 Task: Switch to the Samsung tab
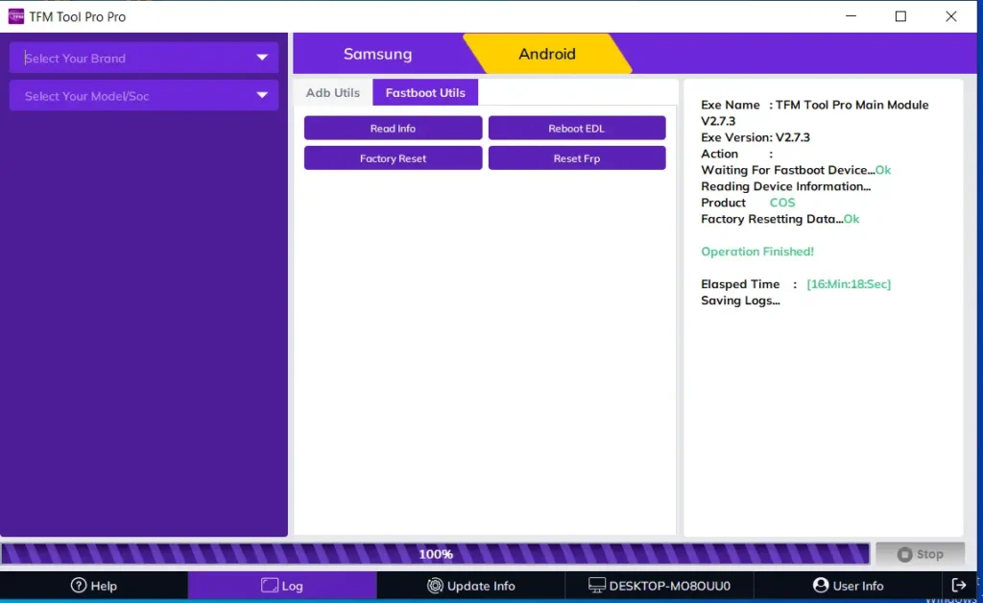pyautogui.click(x=377, y=54)
